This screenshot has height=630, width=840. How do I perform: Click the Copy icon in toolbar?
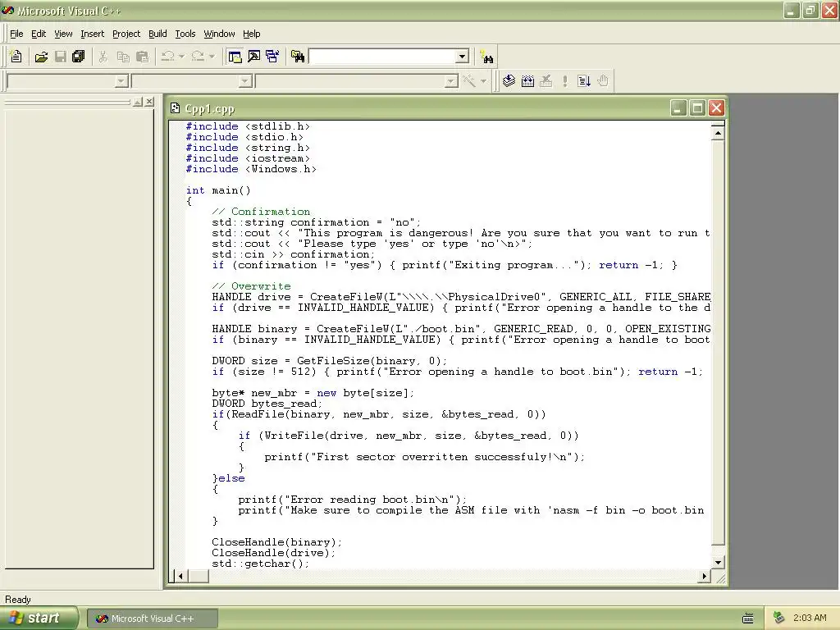pos(123,57)
